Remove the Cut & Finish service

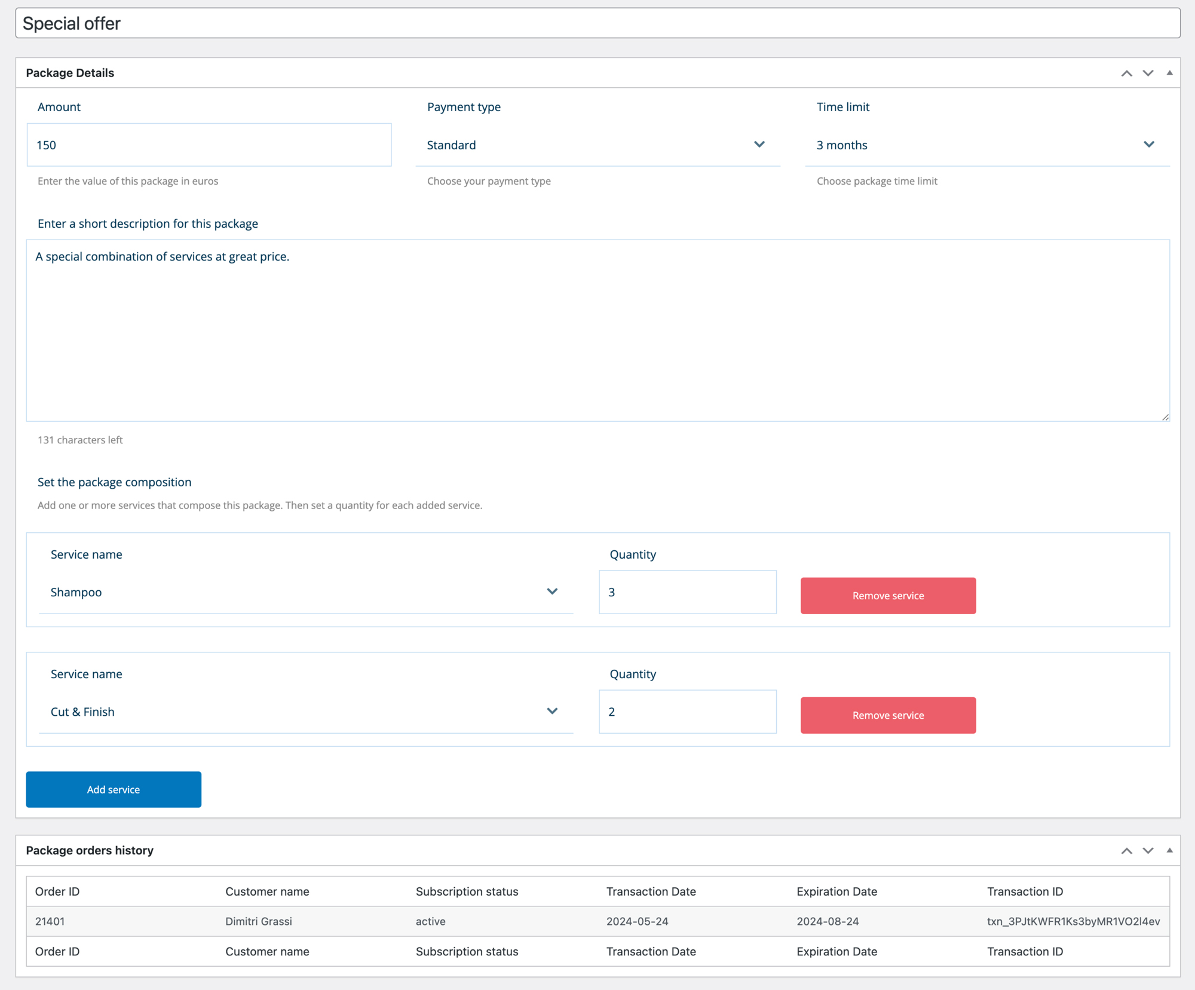[888, 715]
